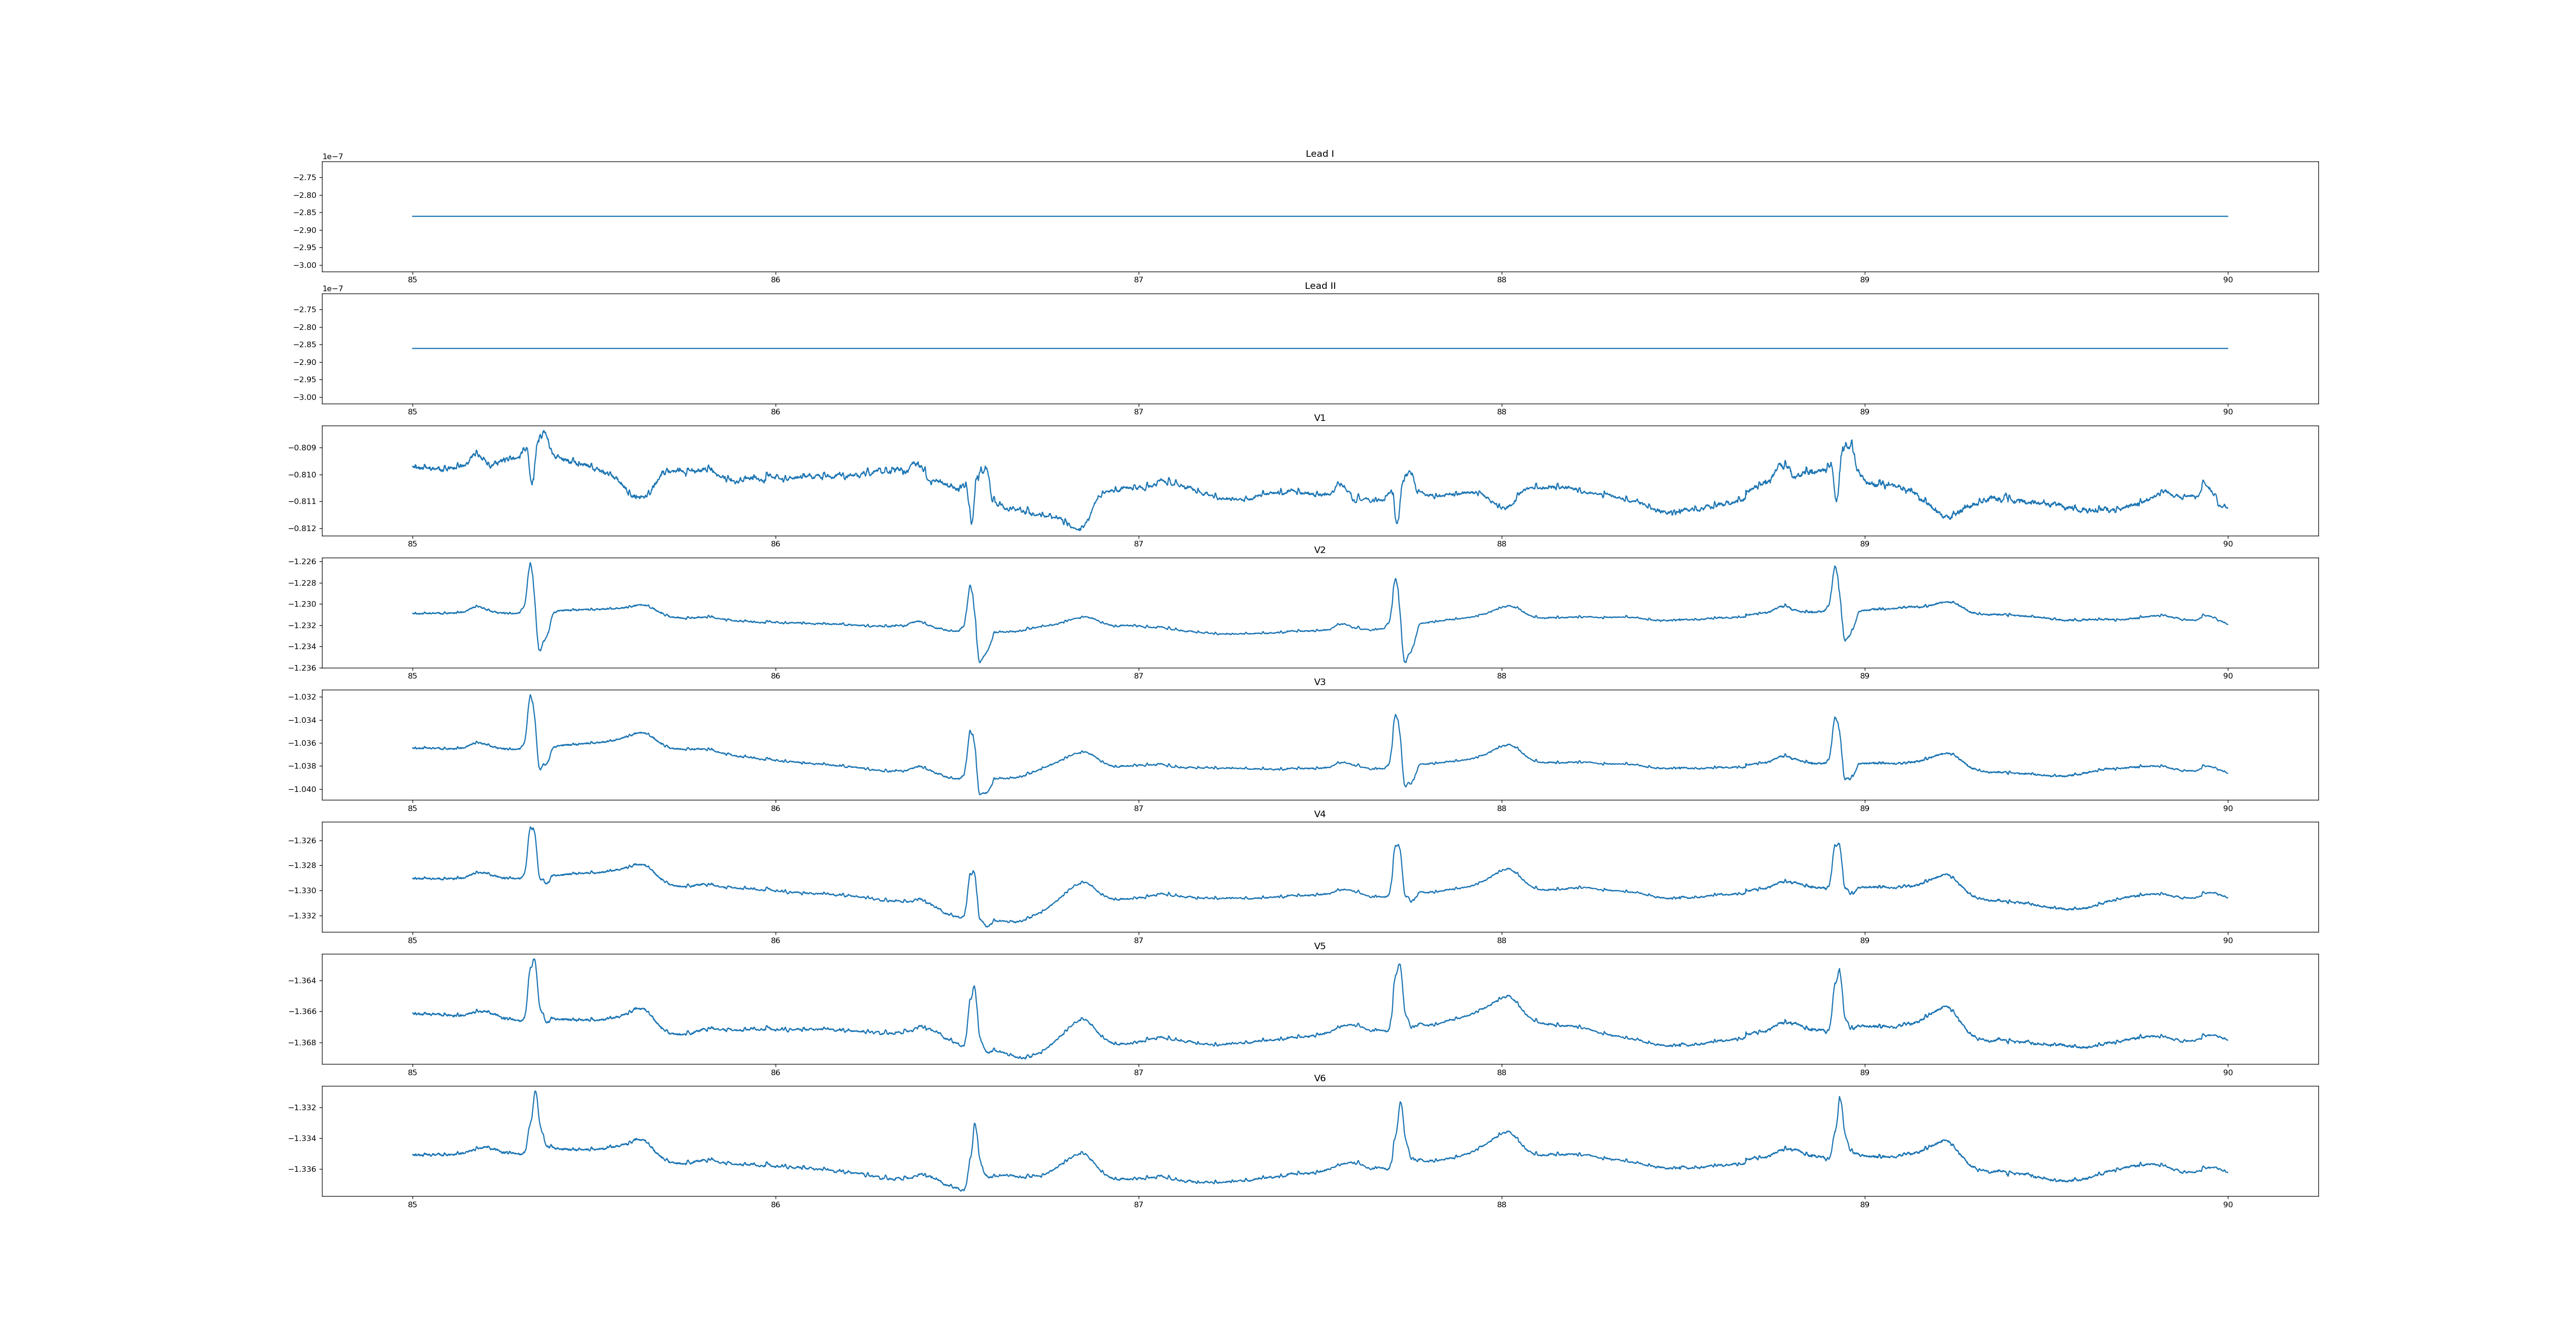The image size is (2576, 1344).
Task: Click the -1.364 y-axis label of V5 plot
Action: (x=303, y=981)
